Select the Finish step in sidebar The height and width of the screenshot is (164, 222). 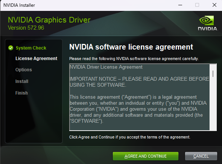tap(21, 93)
